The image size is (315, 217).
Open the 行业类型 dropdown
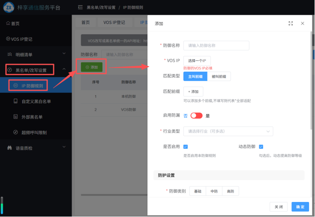[x=228, y=131]
